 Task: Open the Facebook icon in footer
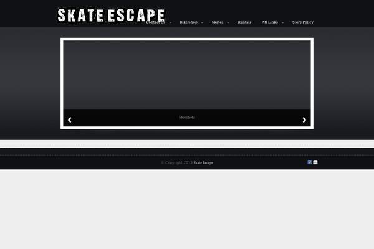point(310,162)
